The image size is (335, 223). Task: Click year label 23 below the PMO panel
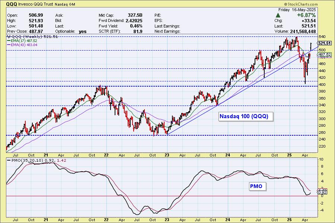click(x=167, y=220)
